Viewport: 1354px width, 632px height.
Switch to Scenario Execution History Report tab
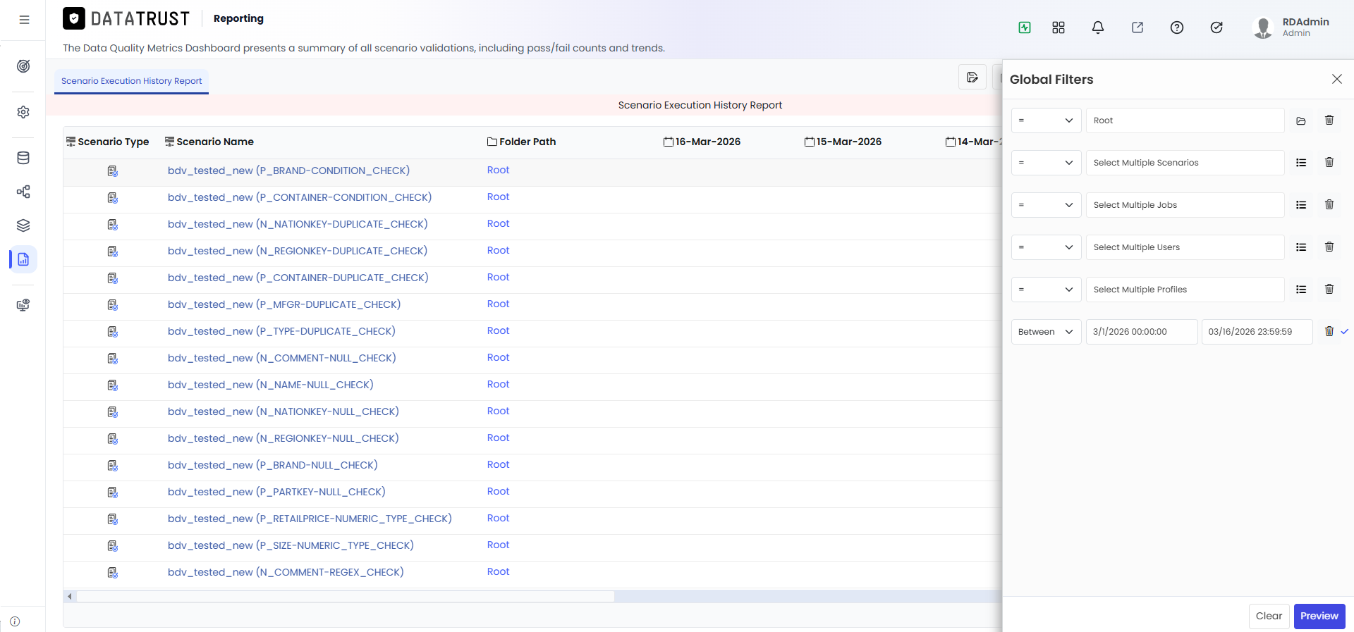pos(131,81)
